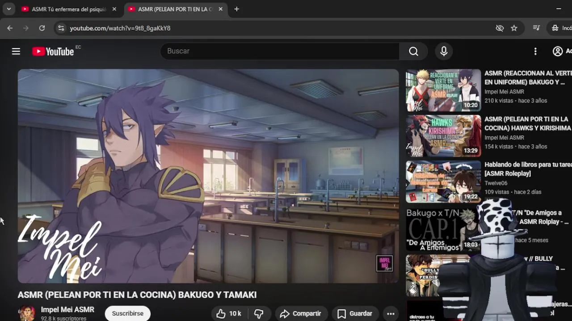
Task: Like the video with thumbs up
Action: tap(229, 313)
